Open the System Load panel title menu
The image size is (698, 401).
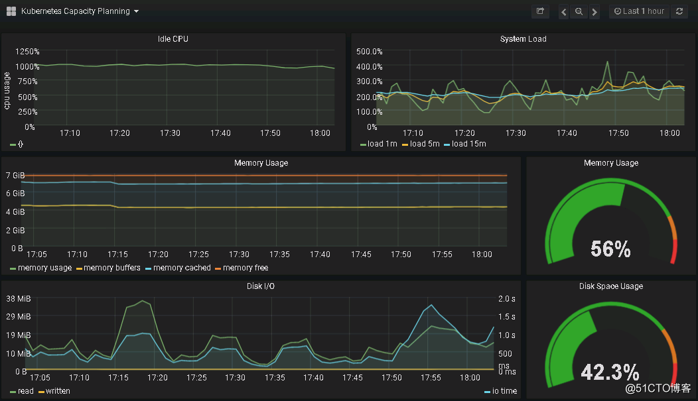click(x=523, y=39)
